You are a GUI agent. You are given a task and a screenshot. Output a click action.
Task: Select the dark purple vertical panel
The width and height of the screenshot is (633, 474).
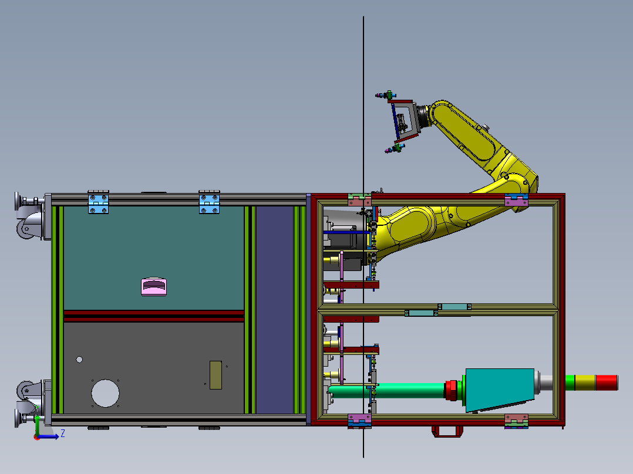click(275, 310)
